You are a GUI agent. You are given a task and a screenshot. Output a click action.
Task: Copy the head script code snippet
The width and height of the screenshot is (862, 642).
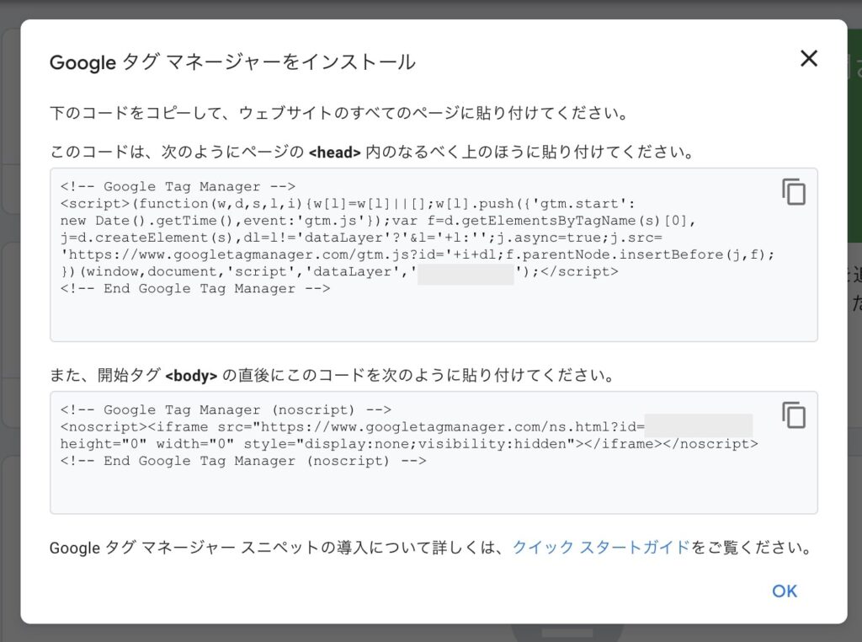tap(794, 192)
